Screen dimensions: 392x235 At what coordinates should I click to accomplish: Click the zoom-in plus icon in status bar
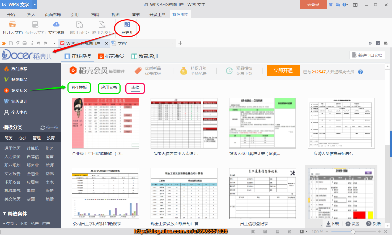[379, 232]
